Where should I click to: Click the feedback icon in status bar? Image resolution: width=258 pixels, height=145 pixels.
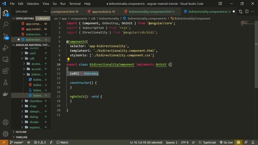tap(246, 142)
